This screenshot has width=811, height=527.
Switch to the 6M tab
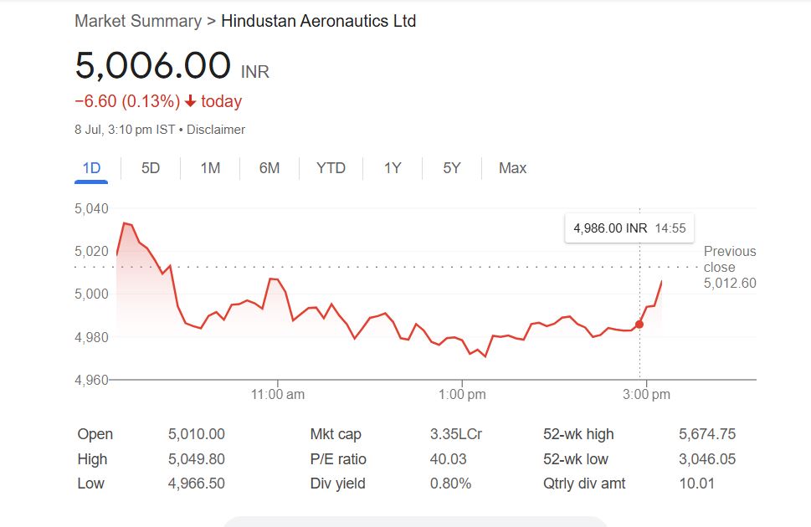click(269, 168)
